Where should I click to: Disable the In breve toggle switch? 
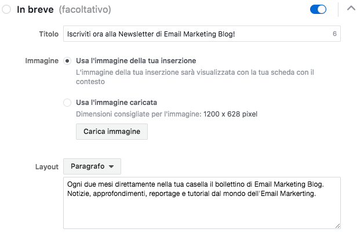point(318,9)
